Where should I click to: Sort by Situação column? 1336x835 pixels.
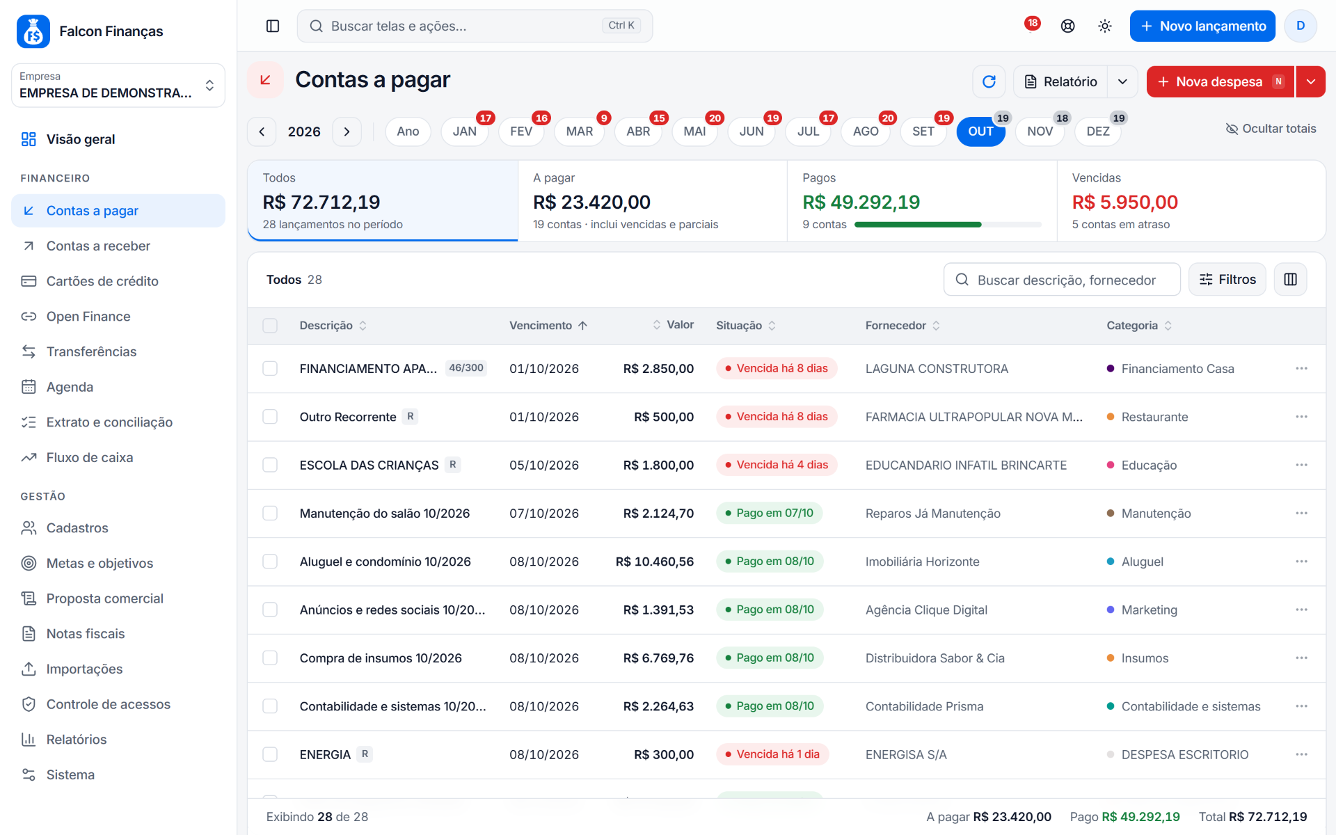click(745, 326)
